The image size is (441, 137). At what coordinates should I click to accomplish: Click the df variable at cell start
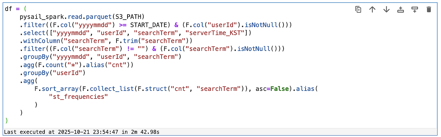click(x=8, y=9)
